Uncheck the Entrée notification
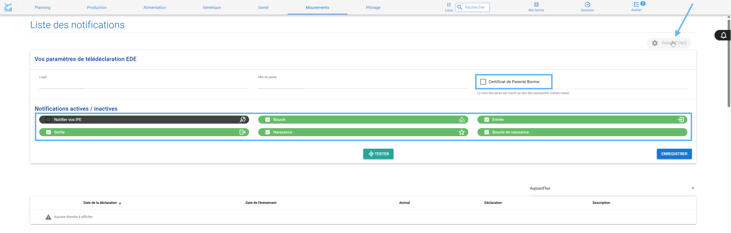The width and height of the screenshot is (731, 233). tap(486, 120)
